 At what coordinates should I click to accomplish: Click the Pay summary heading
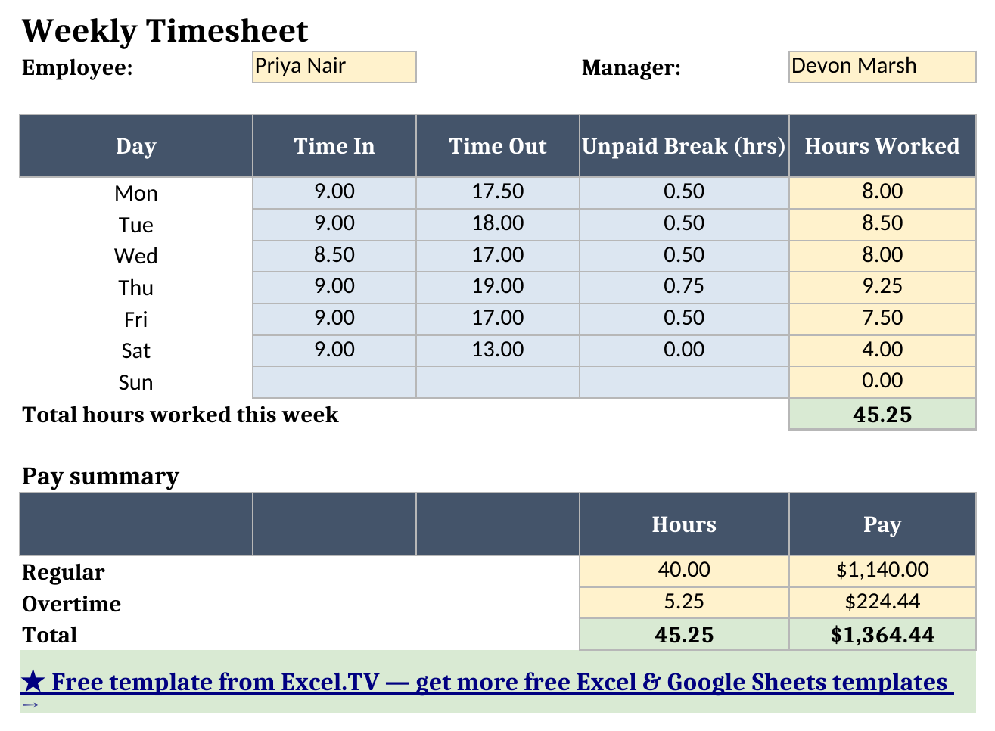[x=101, y=476]
